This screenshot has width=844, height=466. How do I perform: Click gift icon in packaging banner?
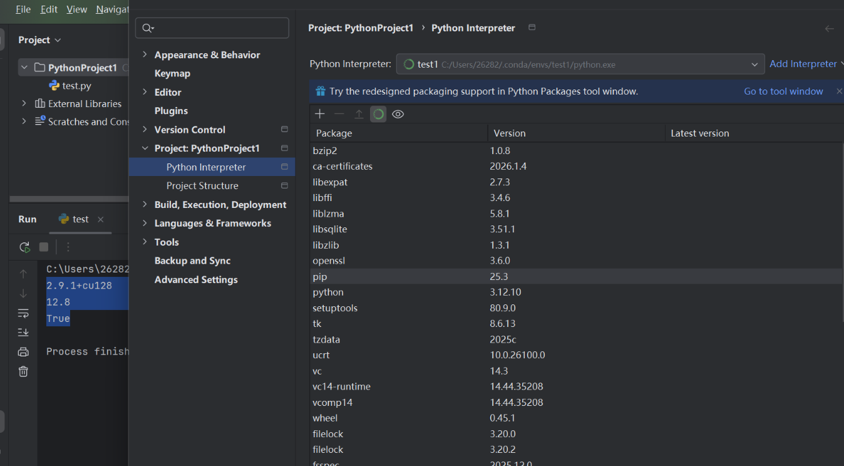coord(320,91)
